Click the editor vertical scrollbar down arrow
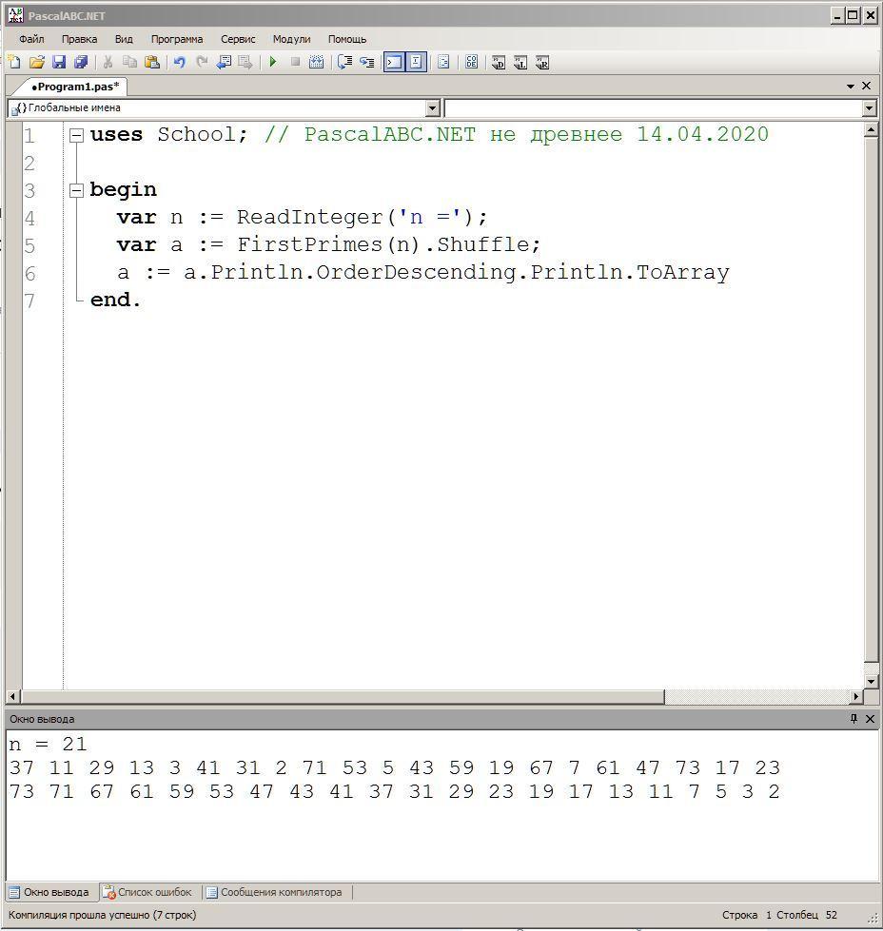883x931 pixels. click(871, 682)
